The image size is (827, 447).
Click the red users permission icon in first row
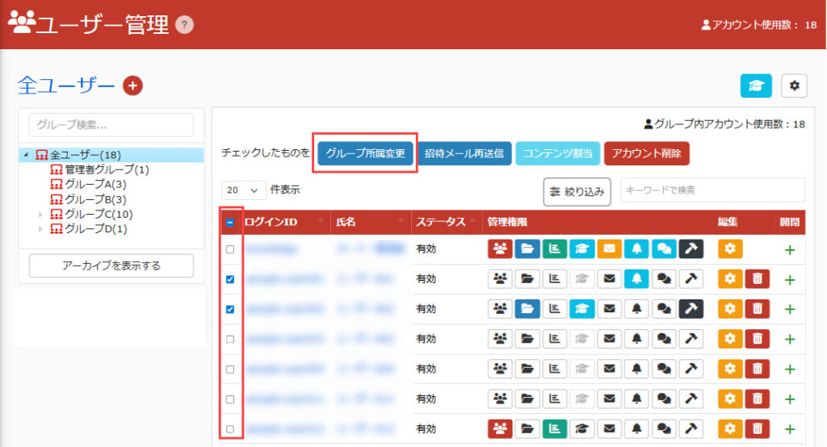coord(501,249)
